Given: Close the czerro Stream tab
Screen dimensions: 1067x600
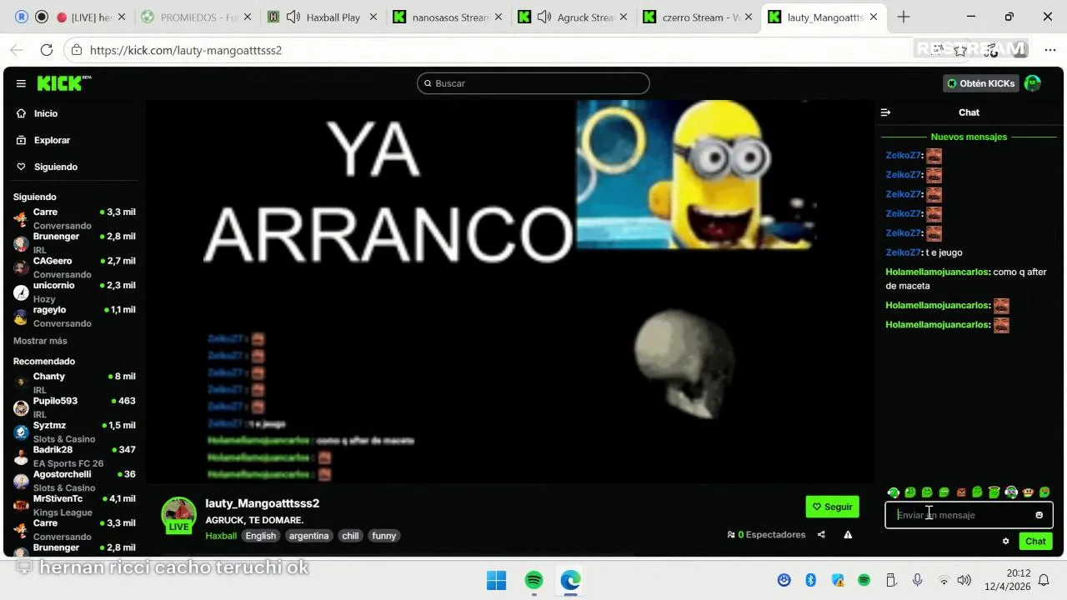Looking at the screenshot, I should click(749, 17).
